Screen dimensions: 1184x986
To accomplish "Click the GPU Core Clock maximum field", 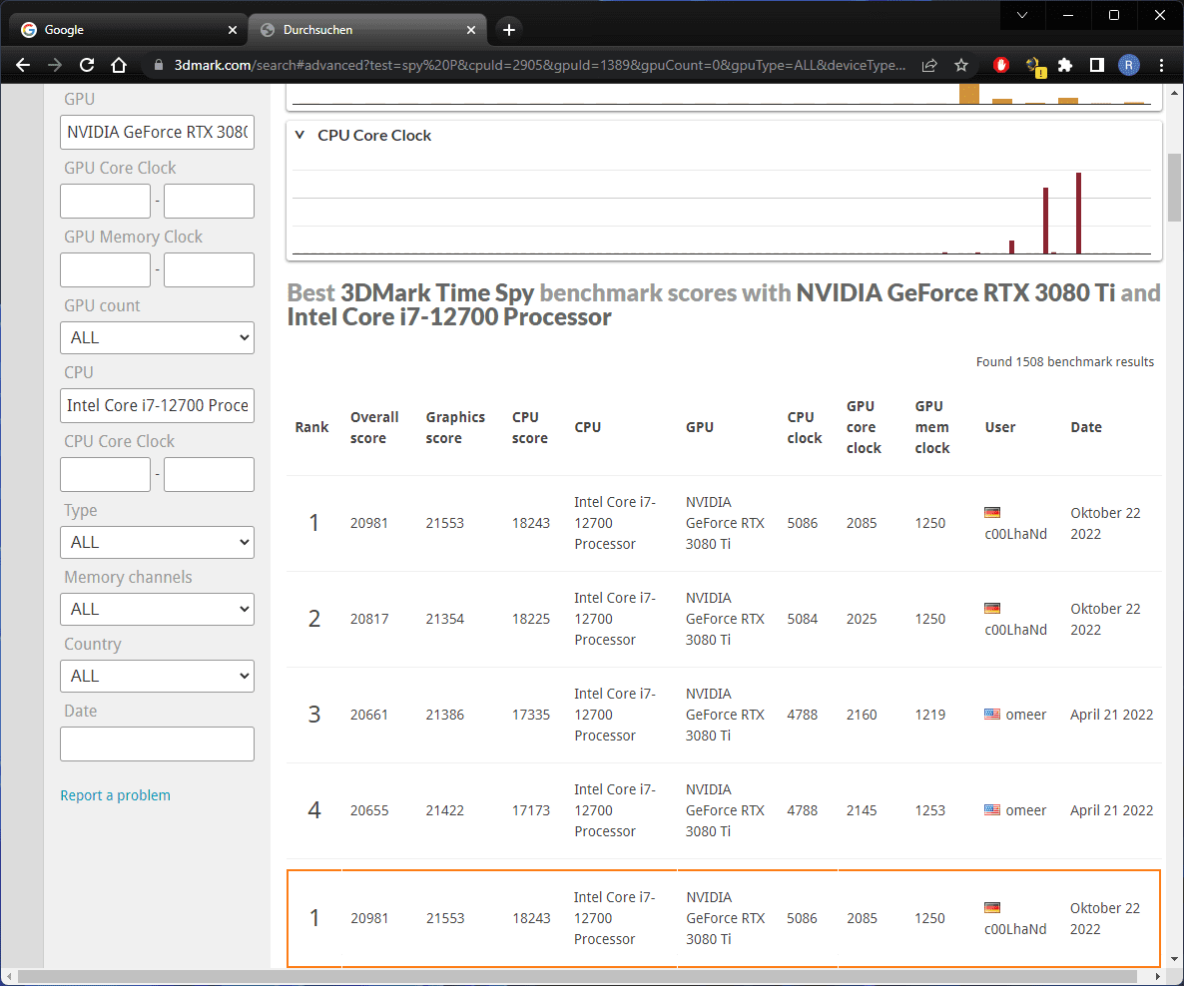I will 210,201.
